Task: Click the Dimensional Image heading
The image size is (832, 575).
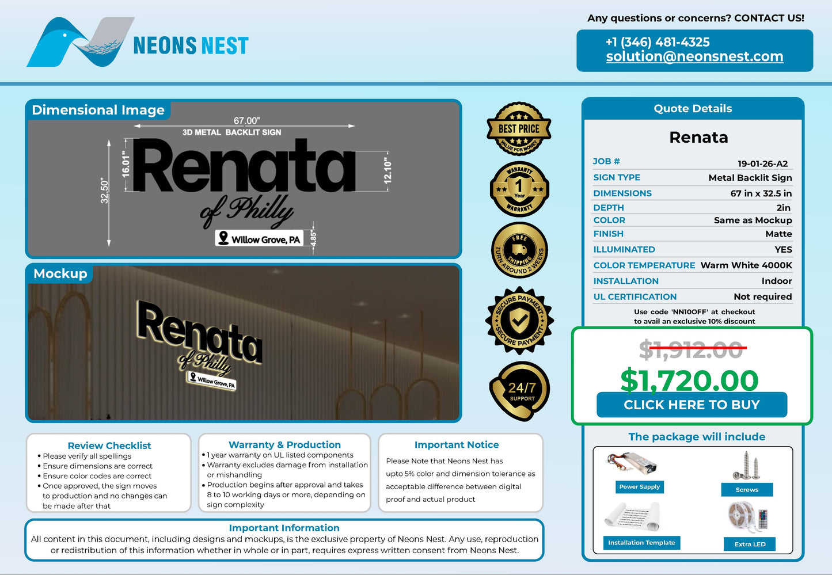Action: 98,110
